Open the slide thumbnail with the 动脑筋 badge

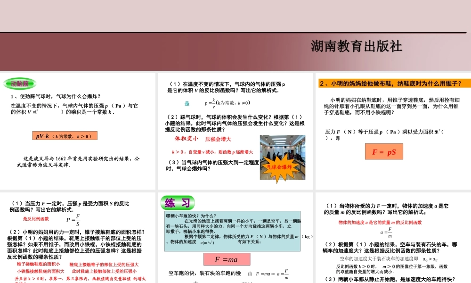tap(78, 131)
